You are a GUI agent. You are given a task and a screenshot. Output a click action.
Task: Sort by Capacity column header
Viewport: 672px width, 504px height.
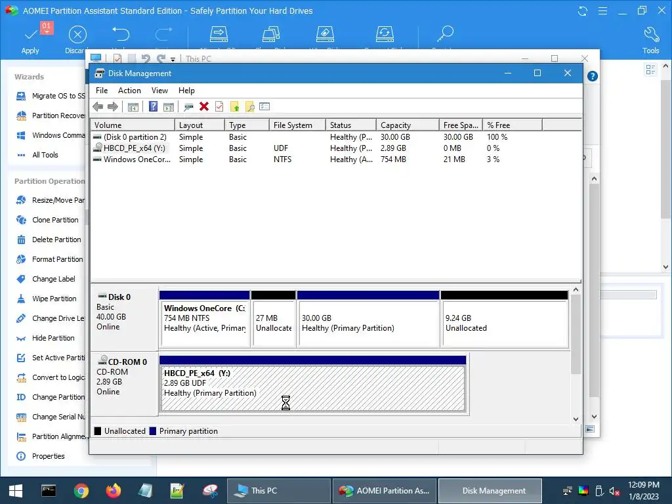click(407, 125)
